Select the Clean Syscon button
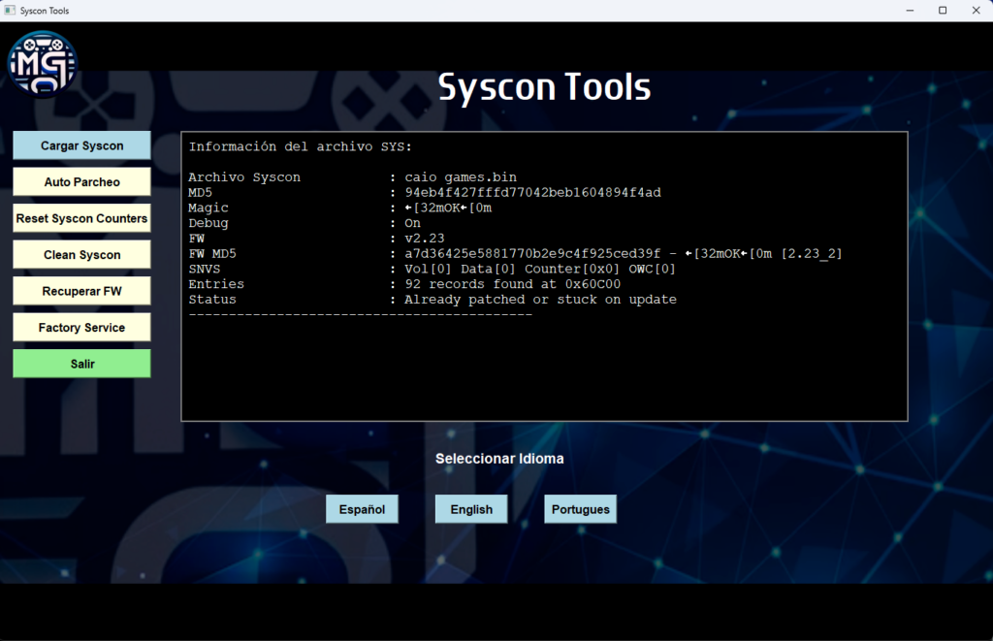The height and width of the screenshot is (641, 993). click(81, 255)
